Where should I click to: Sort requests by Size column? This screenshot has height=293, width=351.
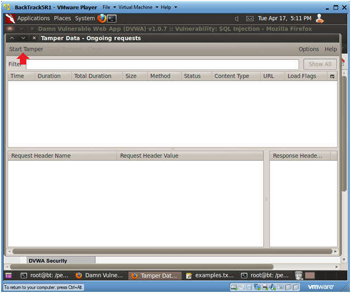tap(135, 76)
